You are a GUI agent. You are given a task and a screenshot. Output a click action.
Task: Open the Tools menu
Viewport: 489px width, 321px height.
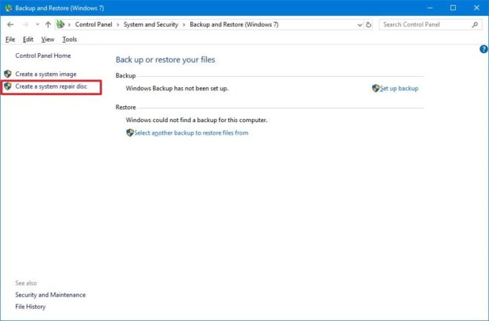tap(69, 39)
